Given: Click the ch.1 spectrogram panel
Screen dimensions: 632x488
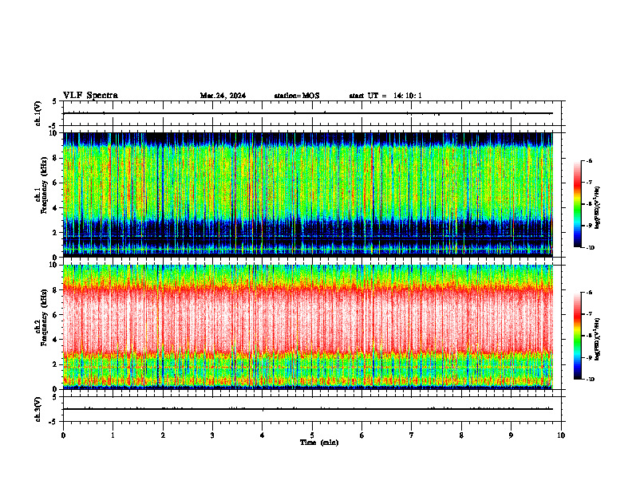Looking at the screenshot, I should pos(308,195).
